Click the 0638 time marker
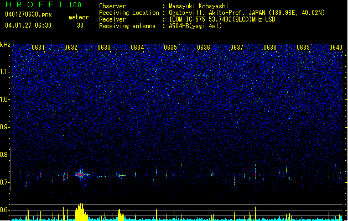The image size is (348, 221). tap(270, 48)
